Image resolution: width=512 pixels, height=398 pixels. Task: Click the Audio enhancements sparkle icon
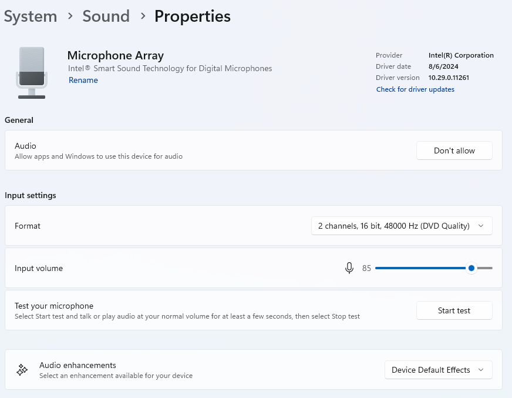(22, 370)
